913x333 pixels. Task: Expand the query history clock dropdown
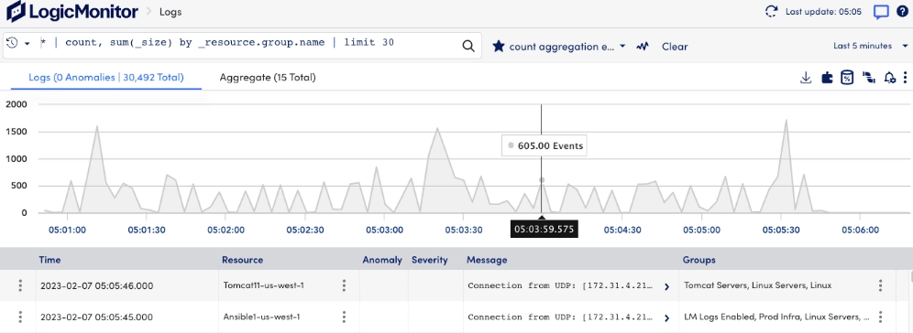[x=17, y=44]
